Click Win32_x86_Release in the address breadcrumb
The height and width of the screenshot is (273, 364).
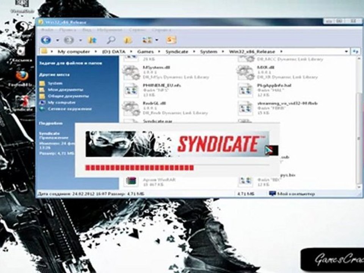point(252,52)
